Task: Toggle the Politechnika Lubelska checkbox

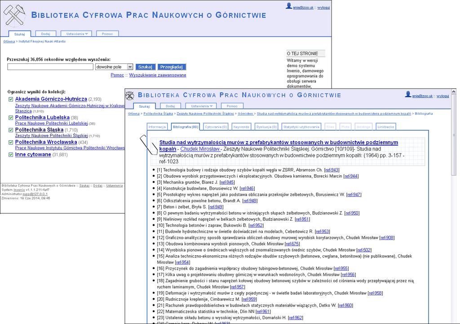Action: 11,118
